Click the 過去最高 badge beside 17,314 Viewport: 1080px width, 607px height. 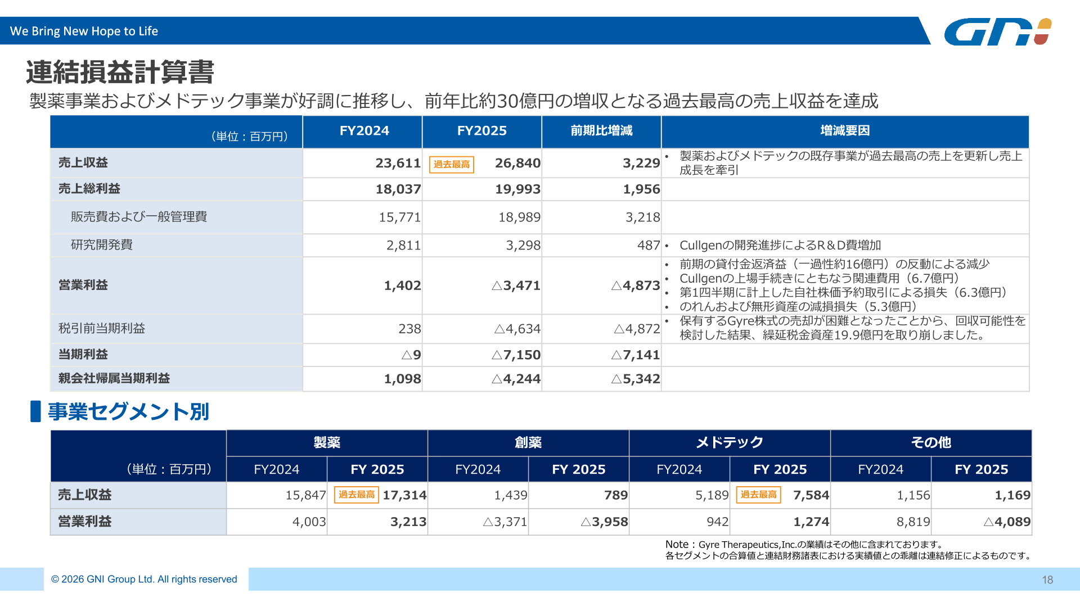tap(357, 495)
